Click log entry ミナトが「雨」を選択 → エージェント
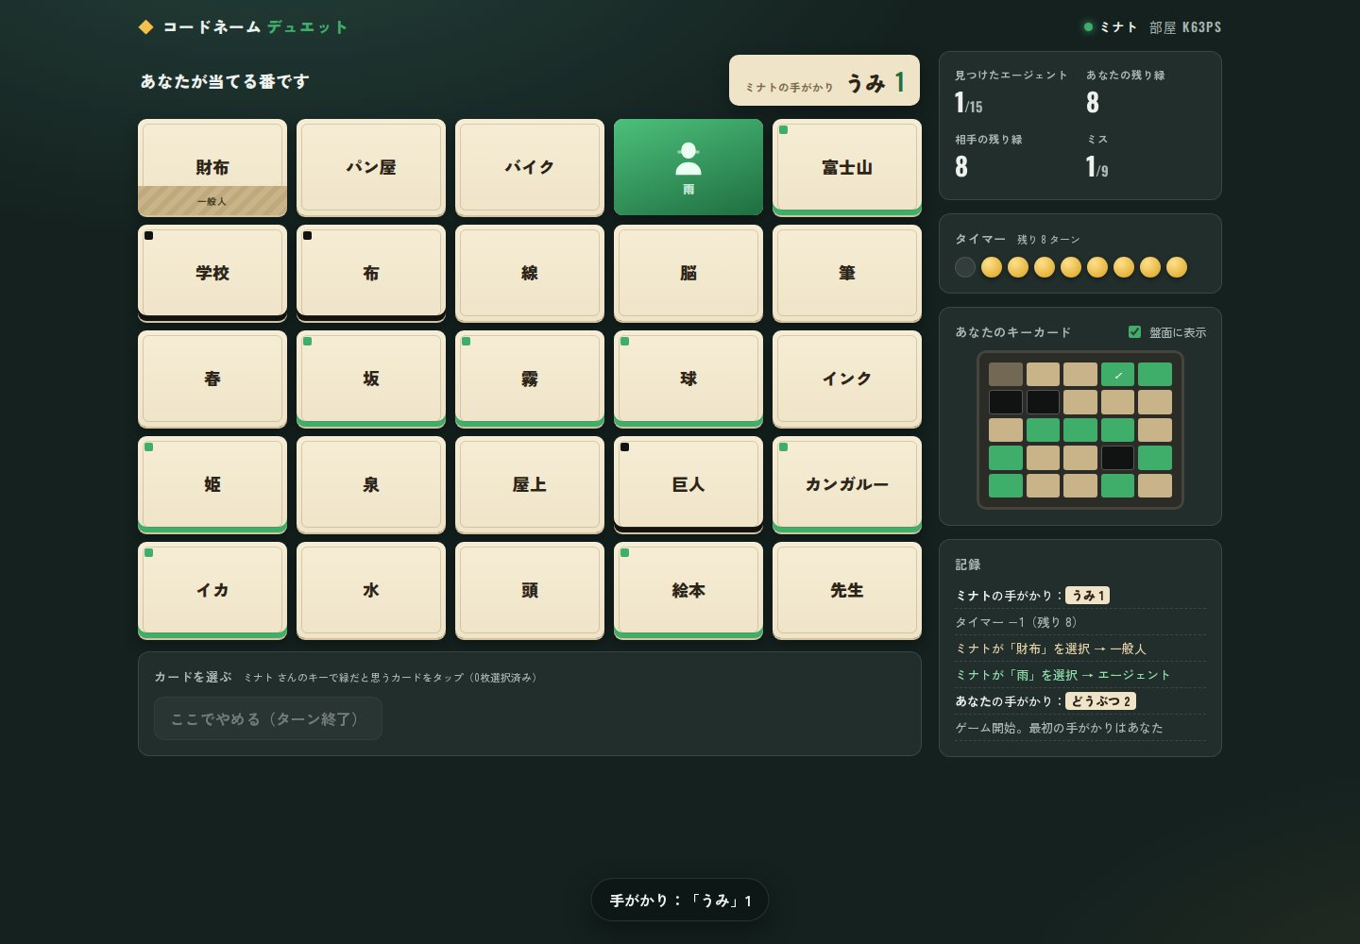Image resolution: width=1360 pixels, height=944 pixels. click(1080, 675)
